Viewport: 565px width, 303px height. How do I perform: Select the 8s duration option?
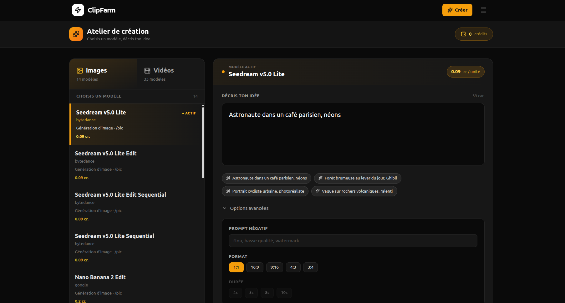point(267,293)
